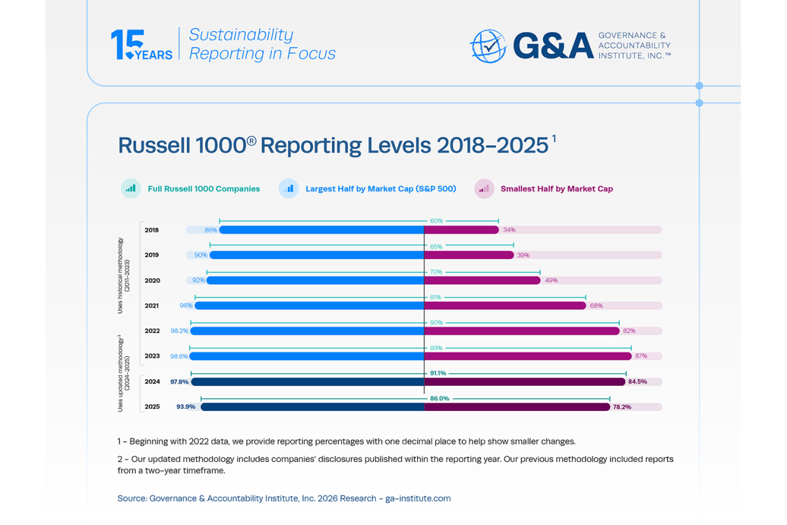This screenshot has height=525, width=787.
Task: Click the 49% value for 2020
Action: 551,281
